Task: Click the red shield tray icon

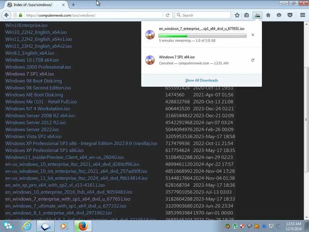Action: 242,226
